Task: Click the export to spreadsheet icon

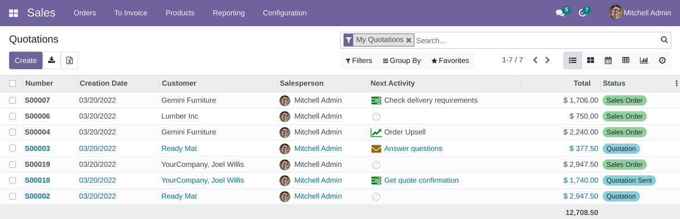Action: [69, 60]
